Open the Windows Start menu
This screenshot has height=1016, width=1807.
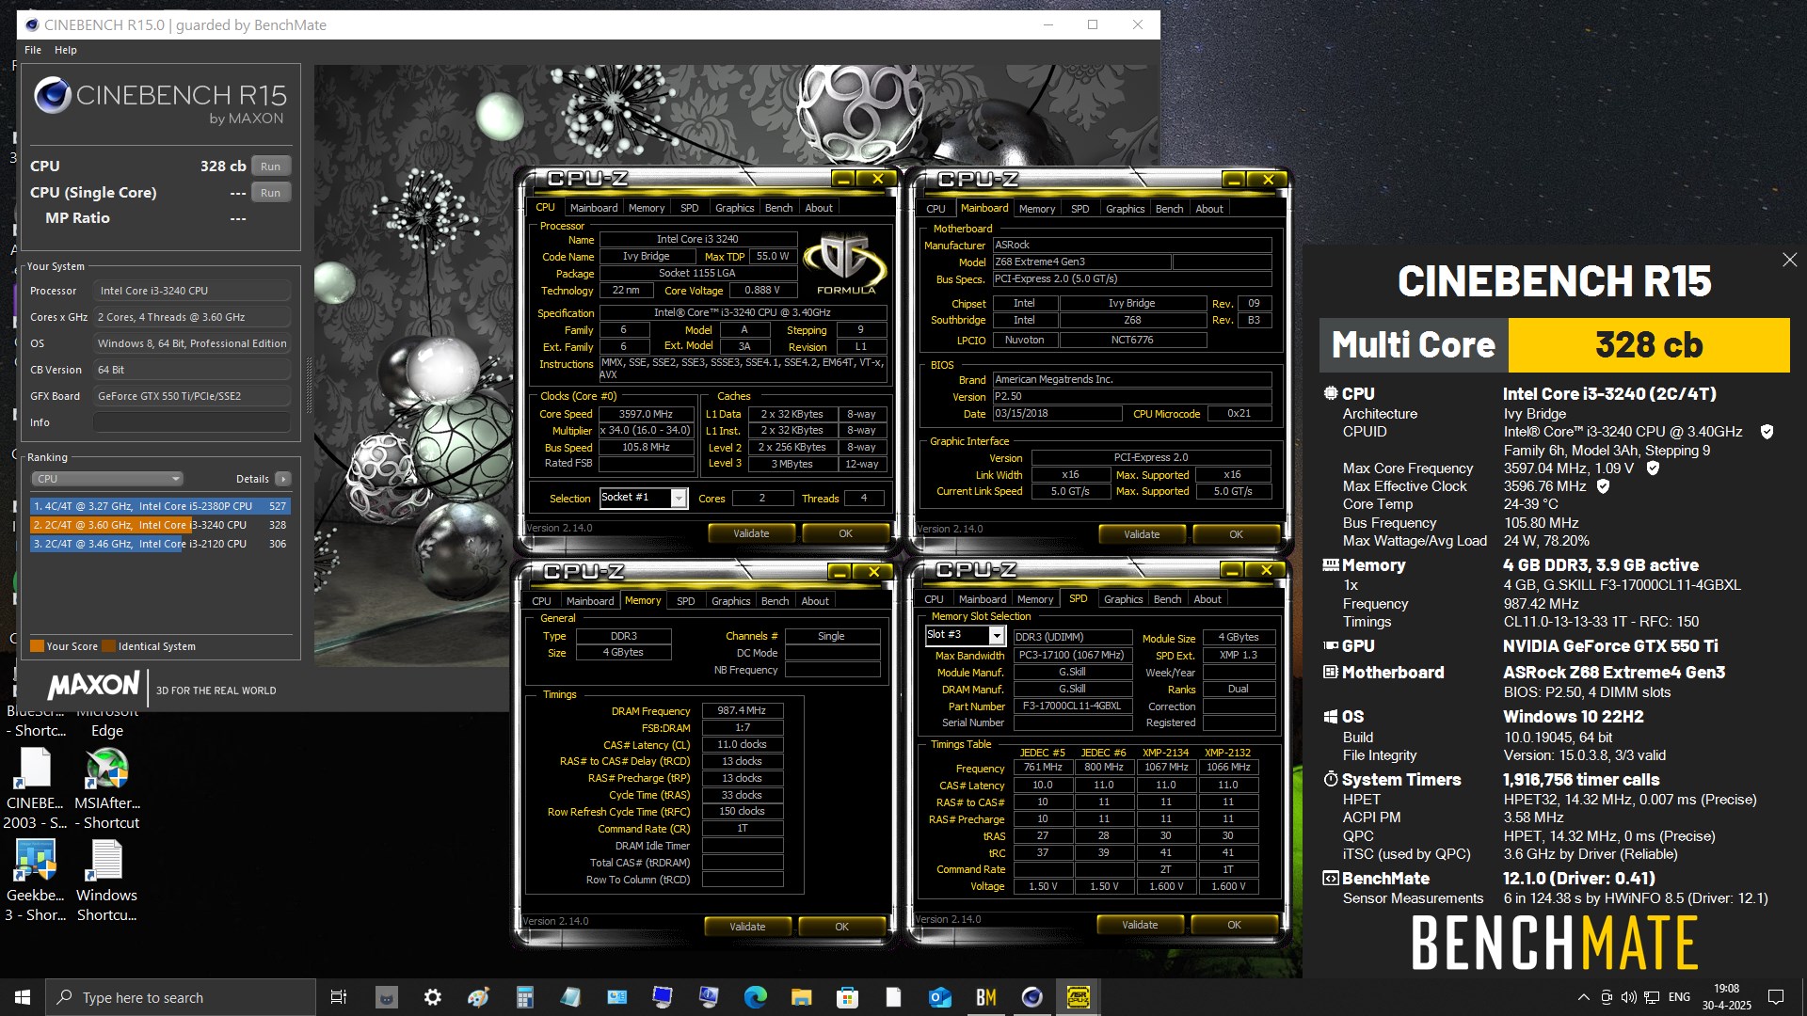[x=23, y=997]
